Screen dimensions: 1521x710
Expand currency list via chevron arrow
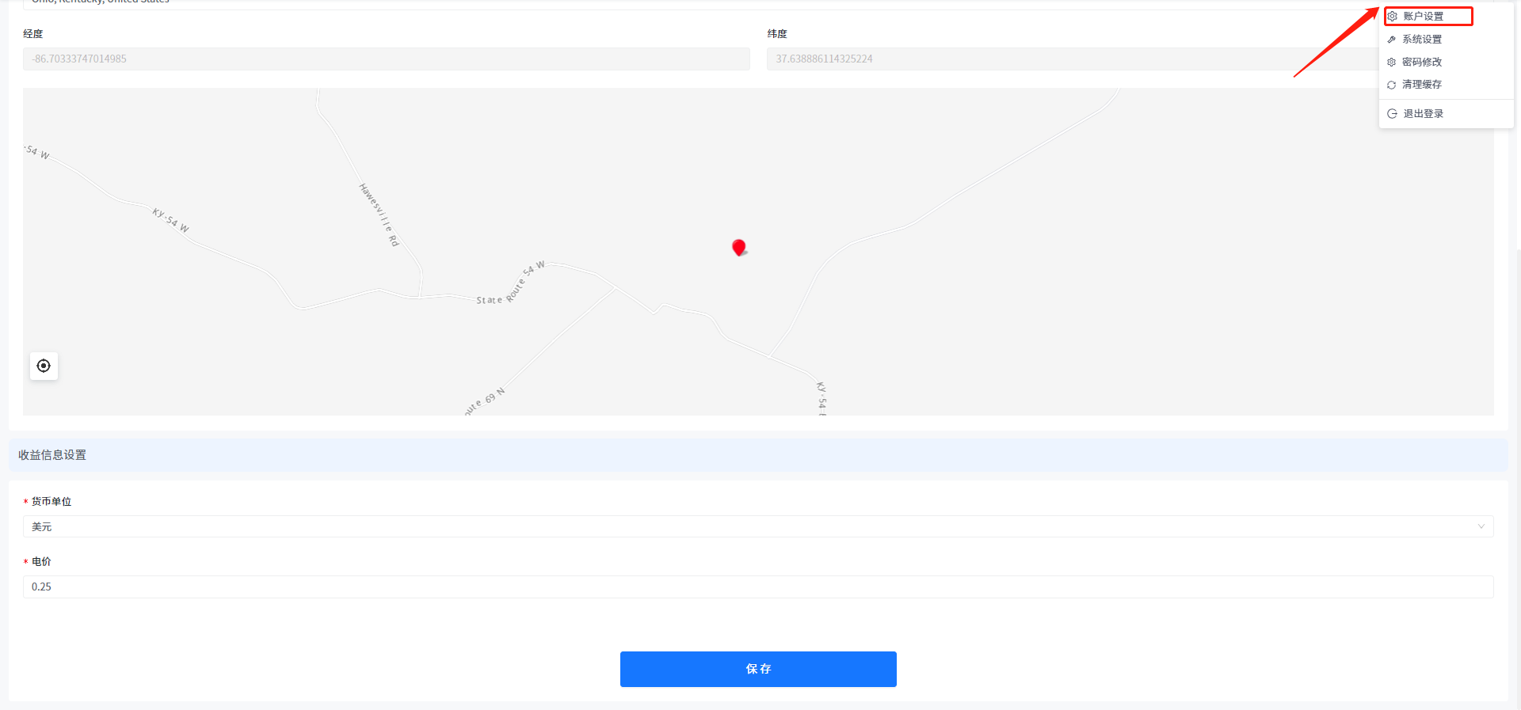click(x=1481, y=526)
